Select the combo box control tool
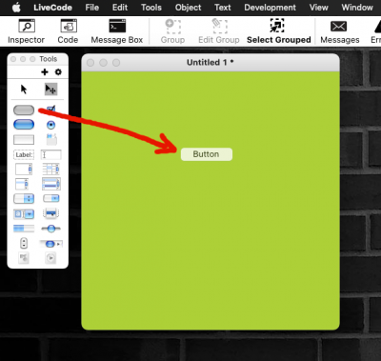This screenshot has height=361, width=381. [x=24, y=214]
